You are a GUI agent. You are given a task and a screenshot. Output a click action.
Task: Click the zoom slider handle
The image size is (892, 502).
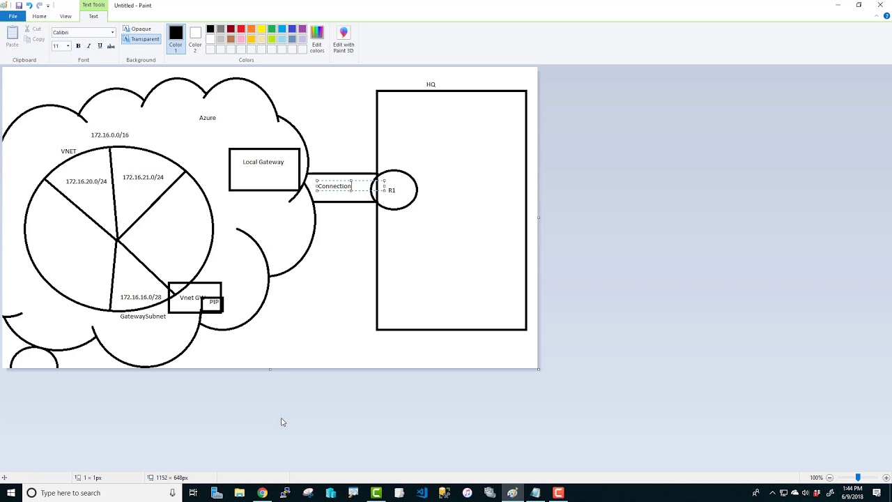(x=858, y=478)
